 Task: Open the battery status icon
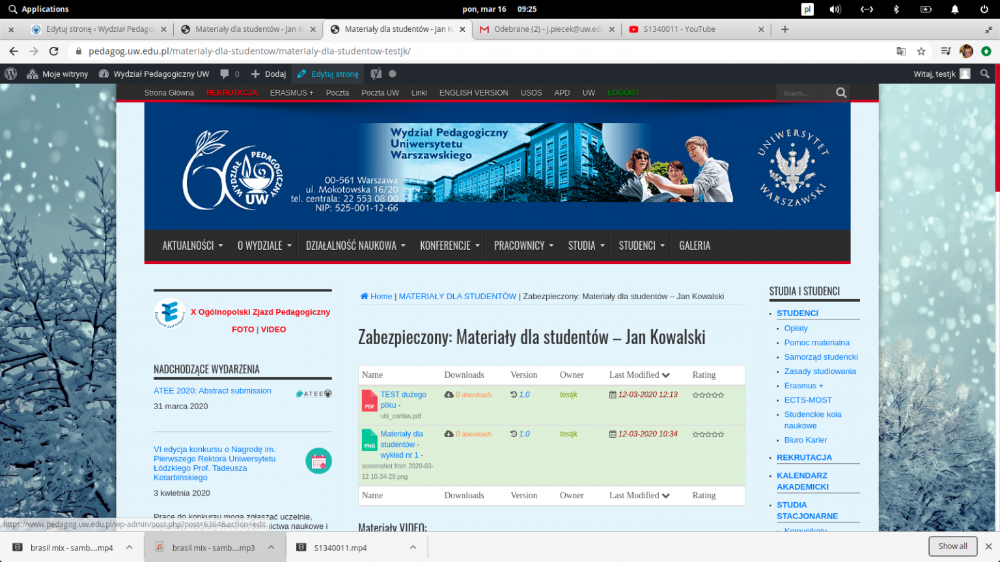[x=926, y=9]
